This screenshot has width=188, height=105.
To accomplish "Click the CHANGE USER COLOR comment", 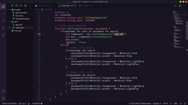I will click(79, 48).
